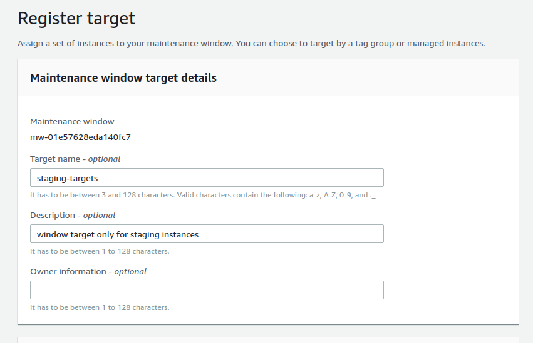Focus the Description text field
This screenshot has width=533, height=343.
(x=207, y=234)
